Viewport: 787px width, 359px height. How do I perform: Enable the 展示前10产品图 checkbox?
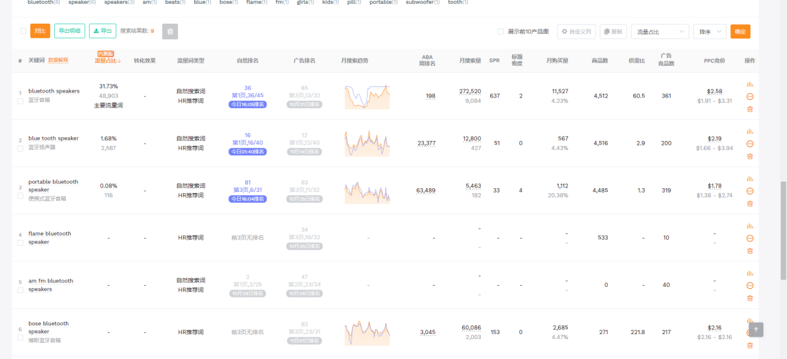pyautogui.click(x=500, y=31)
